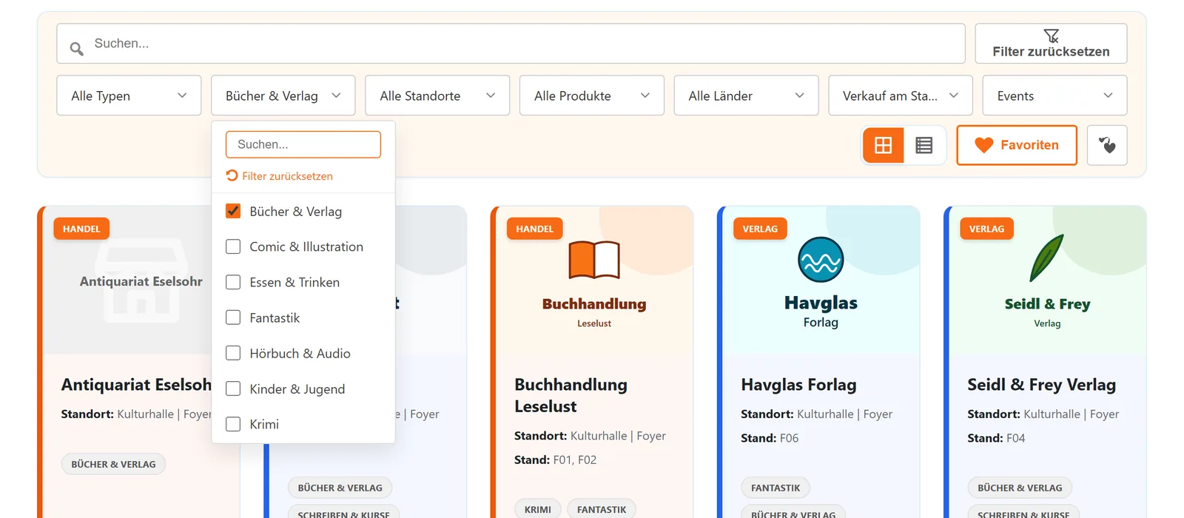Click 'Stand: F06' on Havglas card

pos(770,438)
